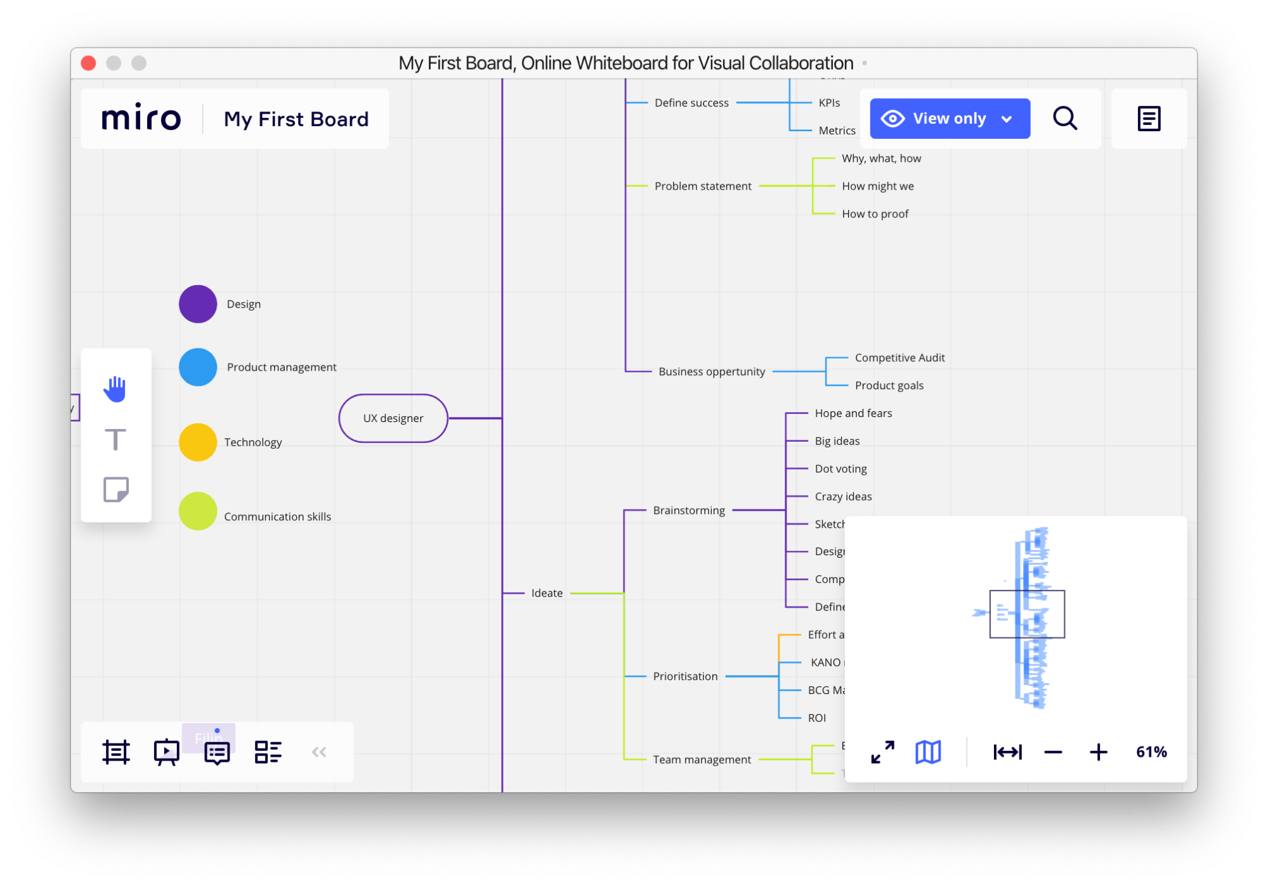Image resolution: width=1268 pixels, height=886 pixels.
Task: Click the search magnifier icon
Action: [1065, 119]
